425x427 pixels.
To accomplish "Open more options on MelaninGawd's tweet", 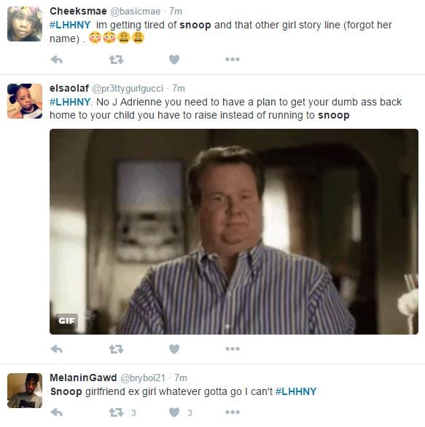I will pos(233,412).
